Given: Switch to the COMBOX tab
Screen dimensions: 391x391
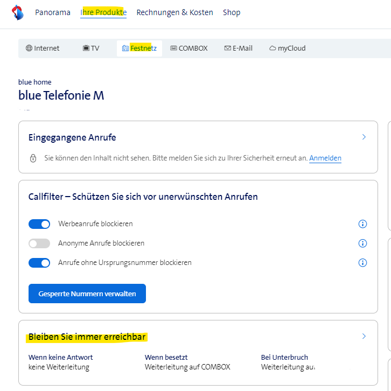Looking at the screenshot, I should [x=188, y=48].
